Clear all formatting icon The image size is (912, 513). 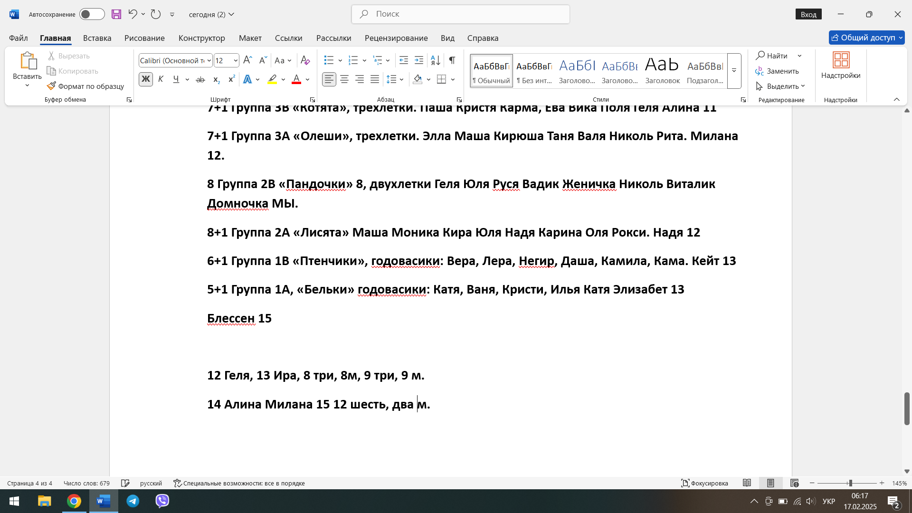coord(305,60)
